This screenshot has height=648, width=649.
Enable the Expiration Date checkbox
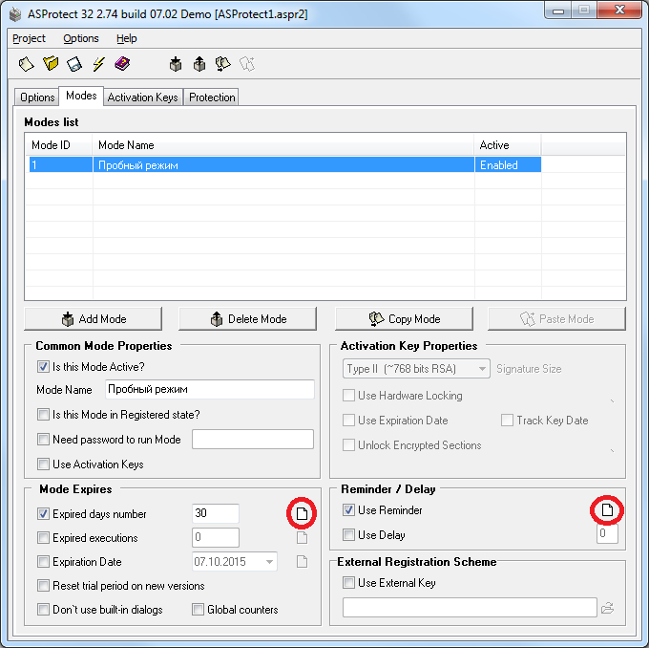43,562
